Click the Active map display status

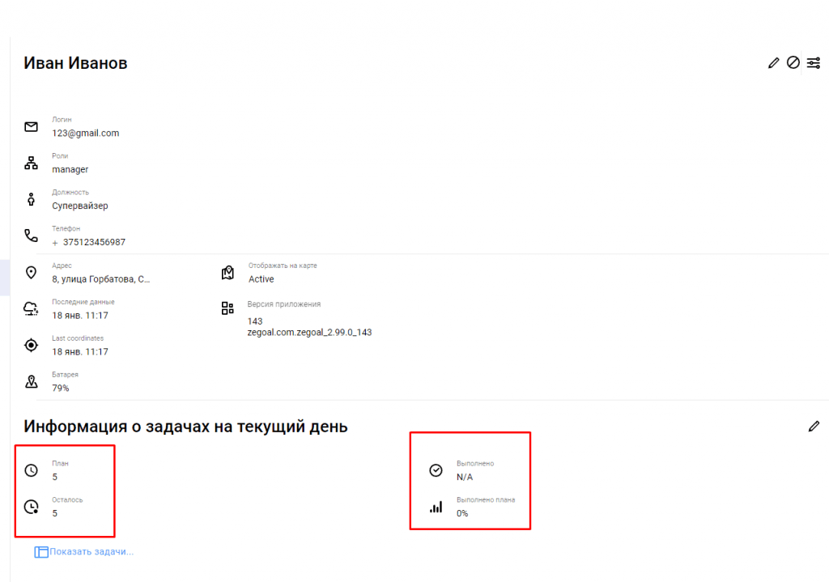pyautogui.click(x=261, y=279)
